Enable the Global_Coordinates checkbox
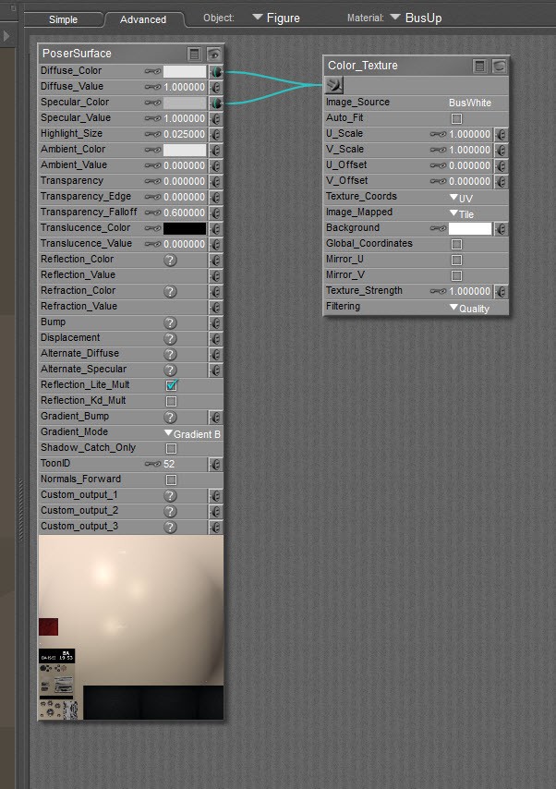 click(456, 245)
